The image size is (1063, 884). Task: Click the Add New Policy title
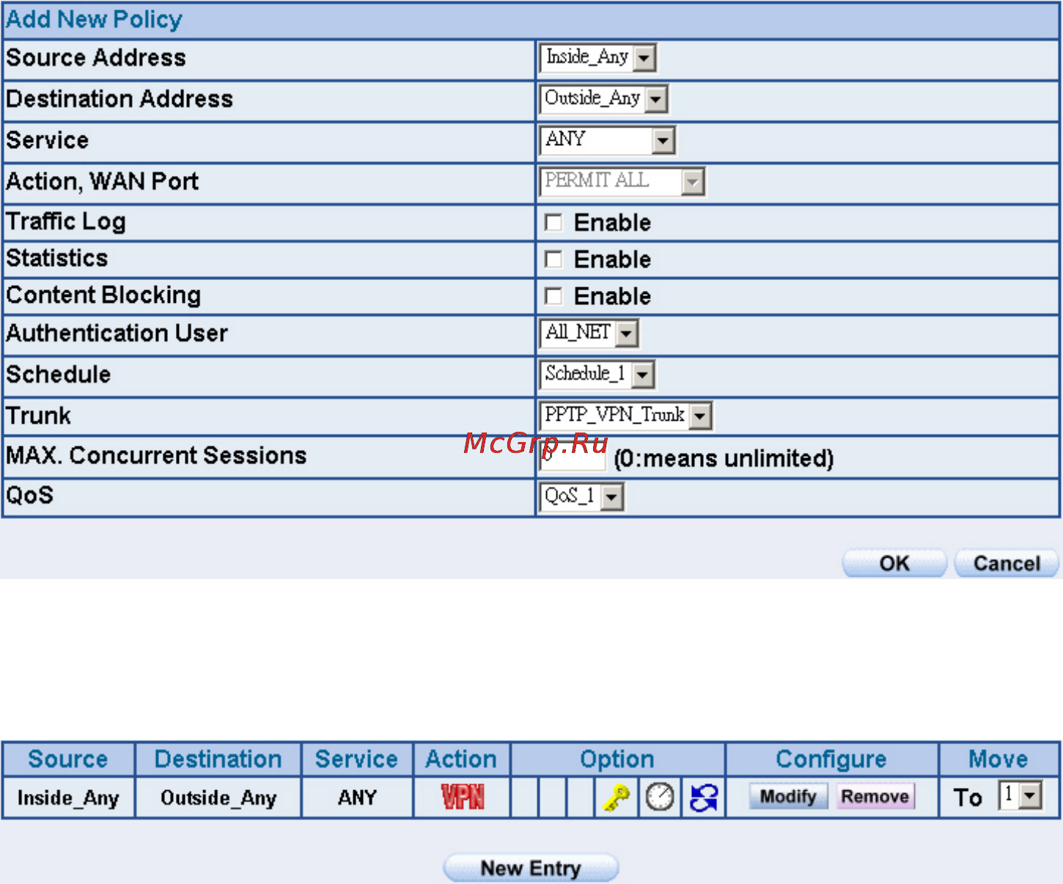[94, 20]
